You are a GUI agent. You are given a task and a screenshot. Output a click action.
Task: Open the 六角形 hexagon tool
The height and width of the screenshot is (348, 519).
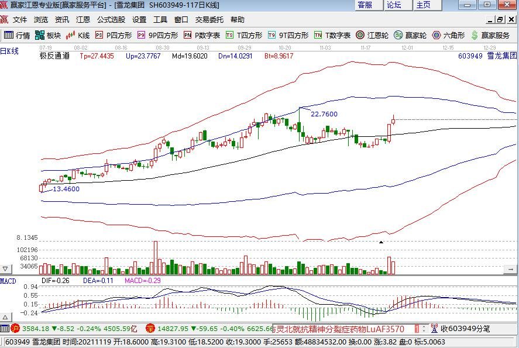click(x=449, y=35)
